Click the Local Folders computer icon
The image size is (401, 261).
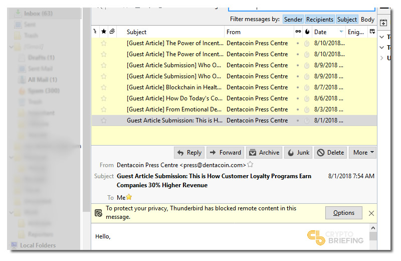coord(14,245)
